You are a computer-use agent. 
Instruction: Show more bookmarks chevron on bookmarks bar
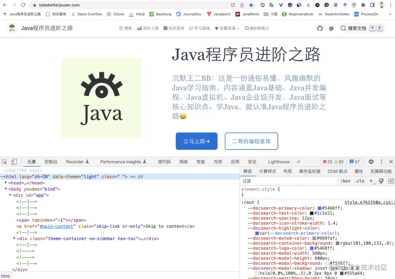(x=390, y=14)
